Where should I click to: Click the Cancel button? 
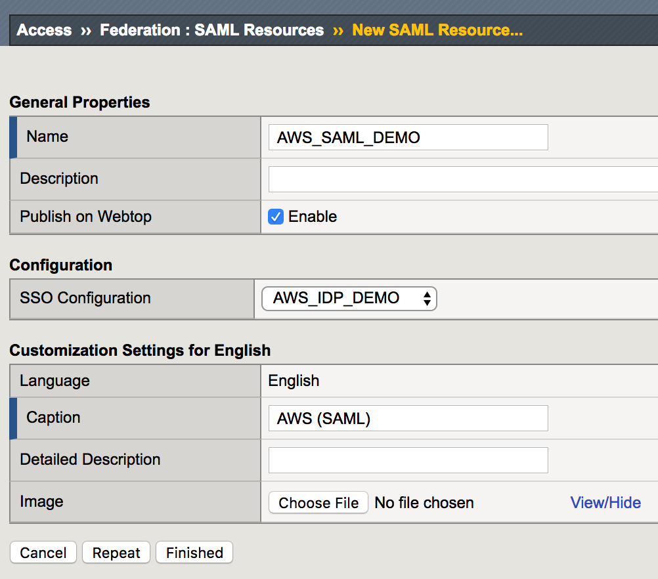(x=43, y=553)
